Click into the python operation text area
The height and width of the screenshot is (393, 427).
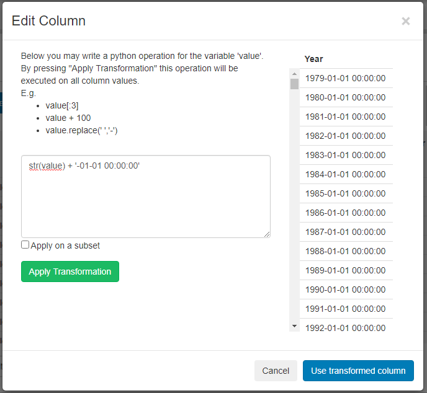click(x=146, y=196)
